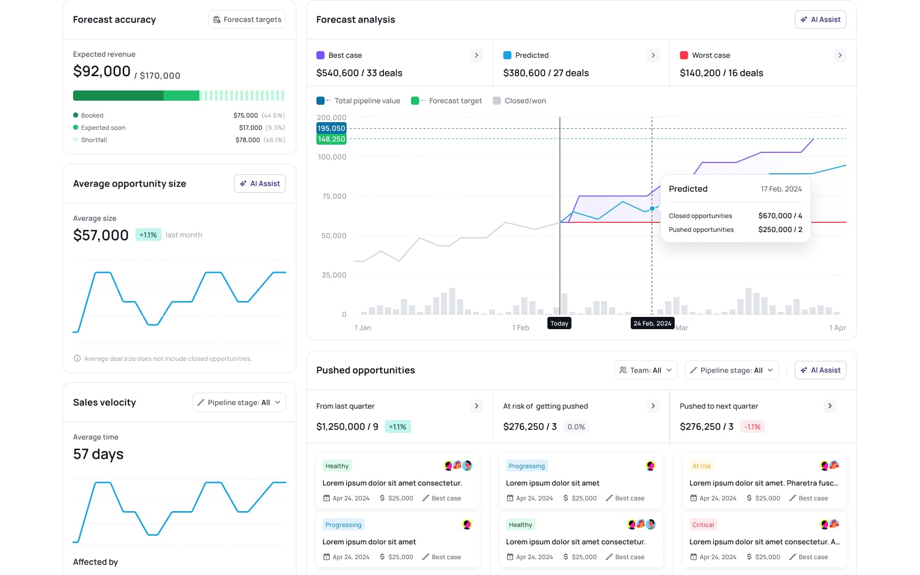This screenshot has width=920, height=575.
Task: Click the funnel icon on the Pipeline stage filter
Action: [x=693, y=370]
